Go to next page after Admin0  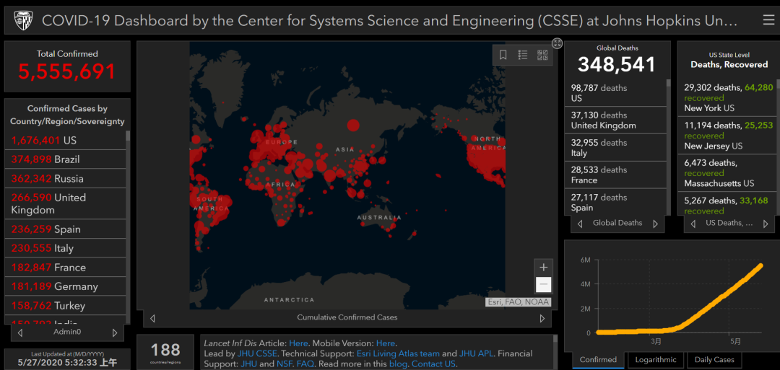click(114, 332)
